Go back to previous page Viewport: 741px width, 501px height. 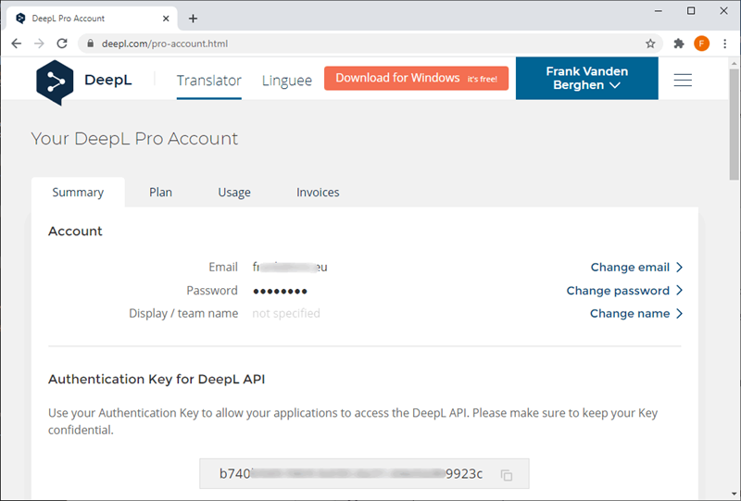pyautogui.click(x=17, y=44)
